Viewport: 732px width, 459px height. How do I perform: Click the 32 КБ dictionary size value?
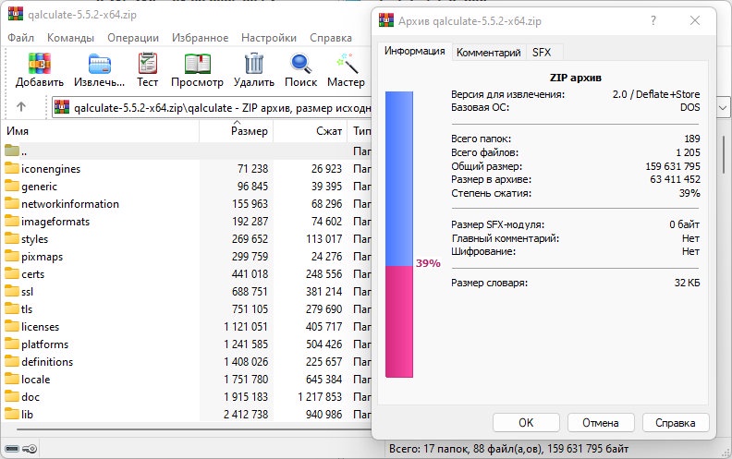pyautogui.click(x=688, y=283)
